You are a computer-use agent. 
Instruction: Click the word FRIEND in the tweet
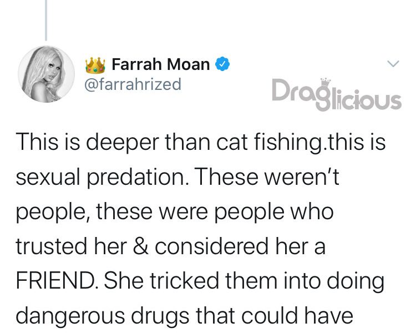coord(54,281)
